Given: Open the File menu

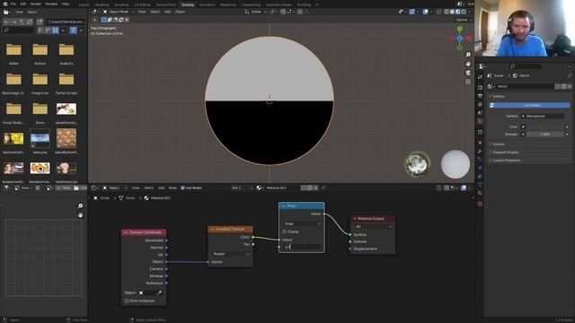Looking at the screenshot, I should [13, 4].
